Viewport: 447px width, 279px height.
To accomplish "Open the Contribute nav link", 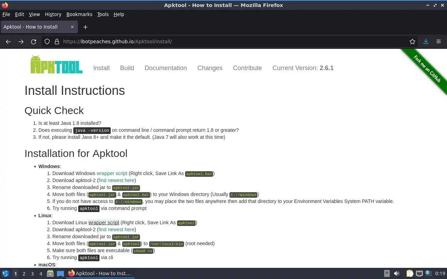I will (247, 68).
